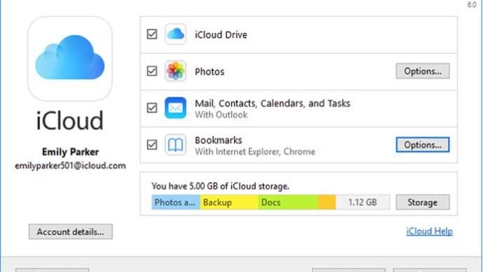This screenshot has height=272, width=483.
Task: Uncheck the iCloud Drive checkbox
Action: coord(152,34)
